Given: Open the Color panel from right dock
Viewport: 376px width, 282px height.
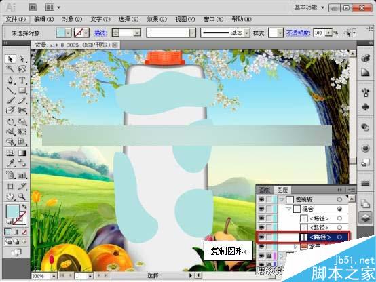Looking at the screenshot, I should click(x=365, y=58).
